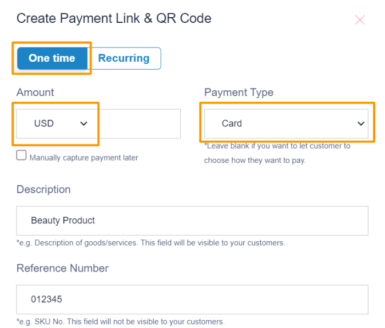Select the One time payment tab
Screen dimensions: 385x328
[52, 58]
